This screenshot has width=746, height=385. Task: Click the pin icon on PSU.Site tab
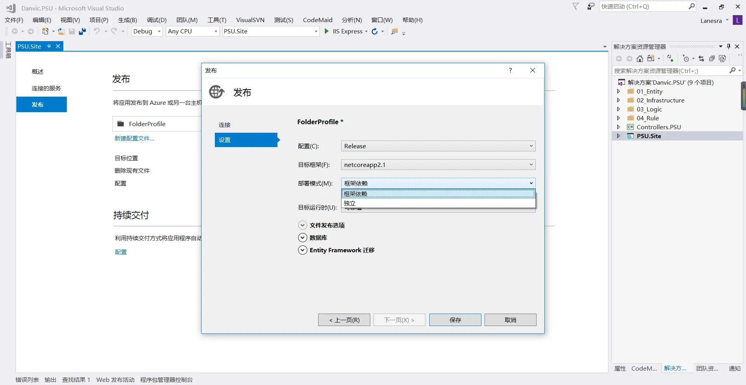pyautogui.click(x=49, y=46)
